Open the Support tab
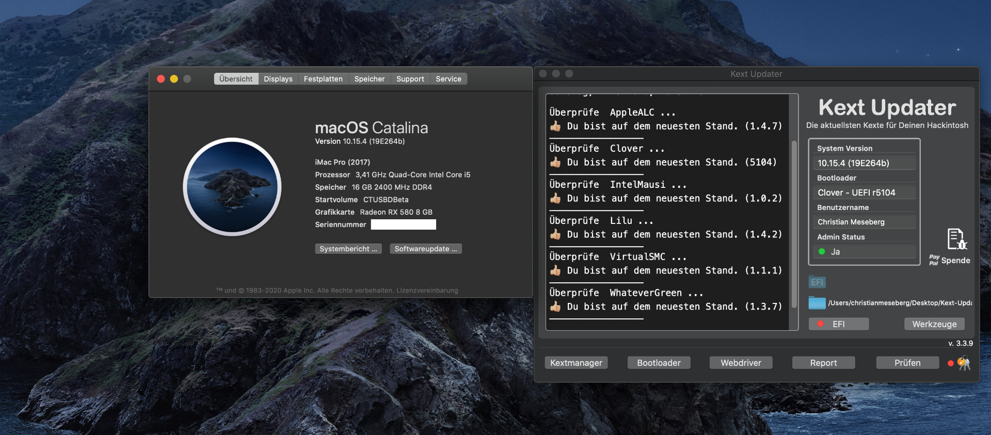The width and height of the screenshot is (991, 435). click(x=410, y=79)
